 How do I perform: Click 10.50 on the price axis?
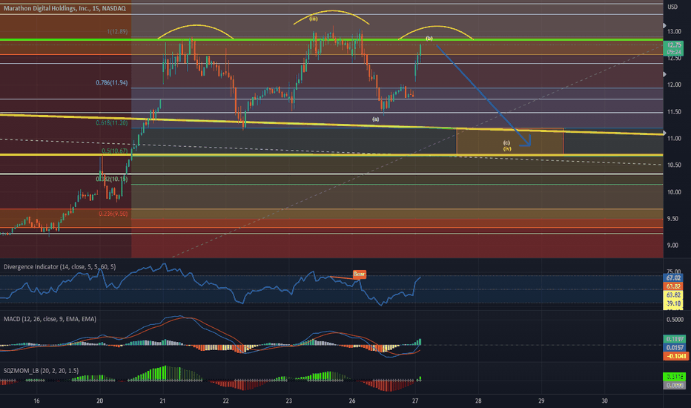tap(674, 165)
